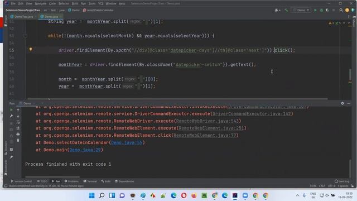Toggle tool window bars icon in status bar

[6, 186]
